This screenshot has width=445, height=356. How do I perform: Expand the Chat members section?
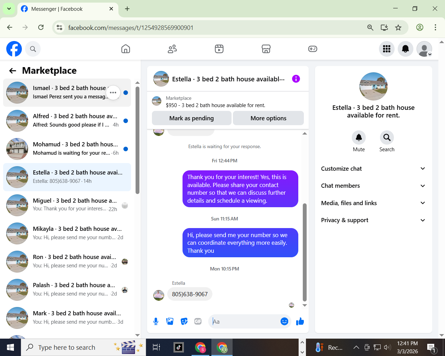[x=373, y=186]
